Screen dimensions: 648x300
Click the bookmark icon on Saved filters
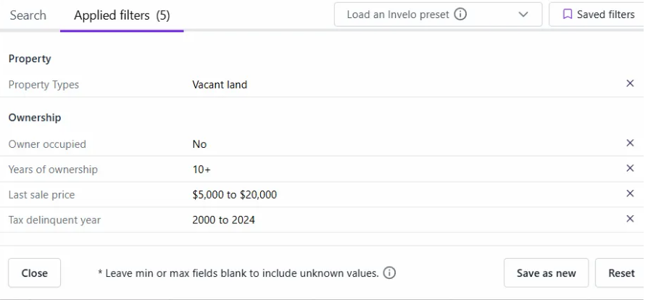[568, 14]
